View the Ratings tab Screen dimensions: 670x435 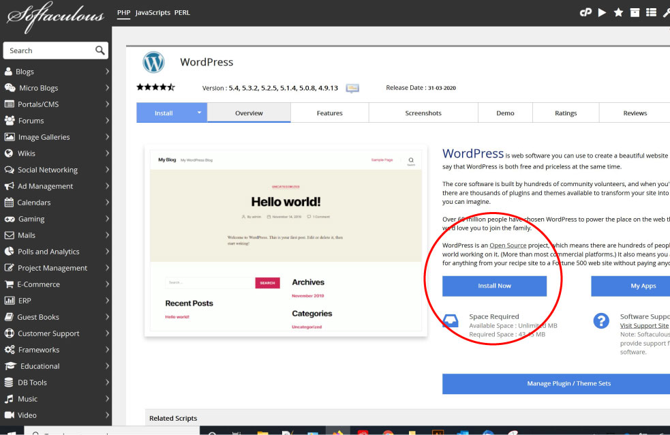pos(566,112)
